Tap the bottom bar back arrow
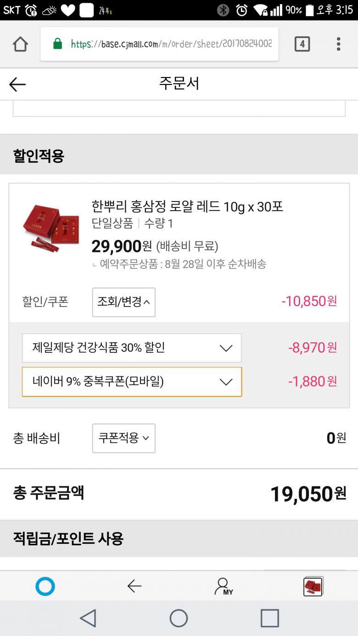Image resolution: width=358 pixels, height=636 pixels. coord(134,586)
